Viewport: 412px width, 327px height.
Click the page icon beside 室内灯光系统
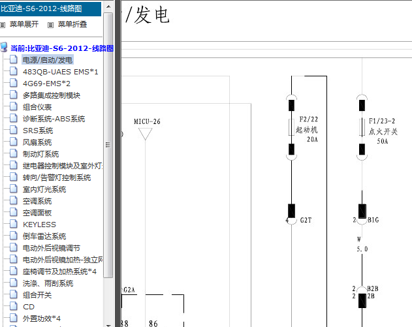click(x=14, y=189)
